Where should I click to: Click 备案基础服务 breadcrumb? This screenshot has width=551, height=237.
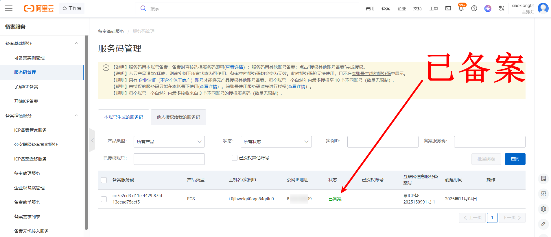(x=111, y=31)
